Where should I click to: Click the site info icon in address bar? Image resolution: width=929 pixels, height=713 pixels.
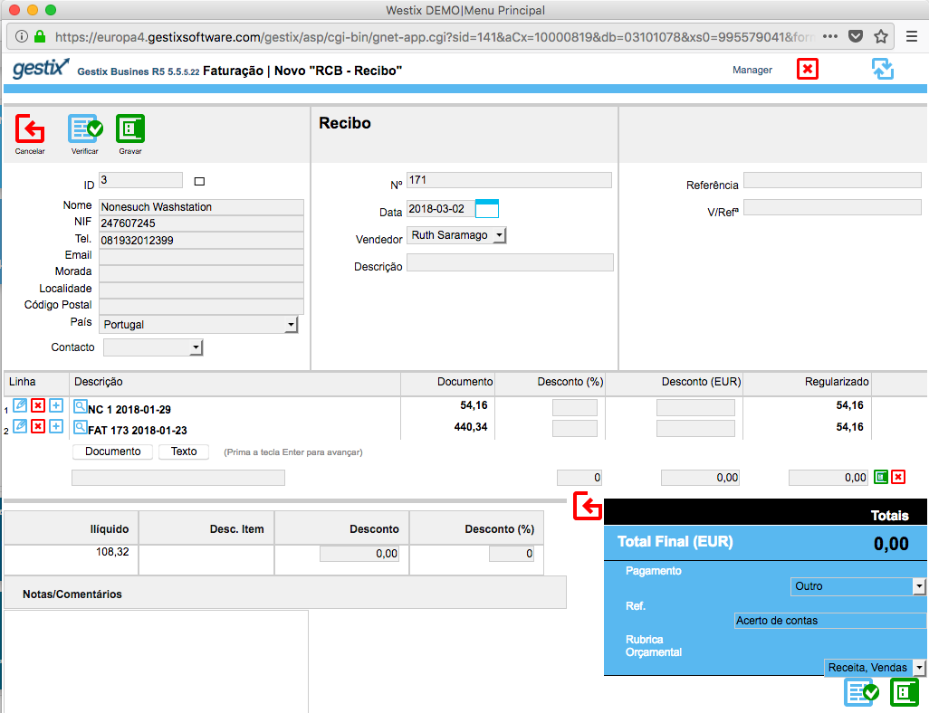point(22,37)
